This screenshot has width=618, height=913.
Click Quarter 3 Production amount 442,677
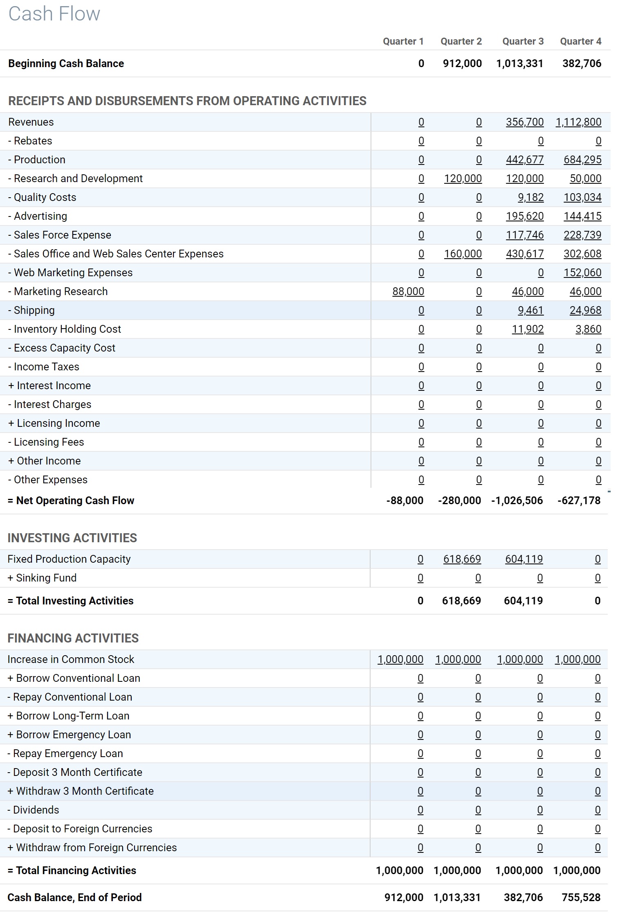point(524,160)
